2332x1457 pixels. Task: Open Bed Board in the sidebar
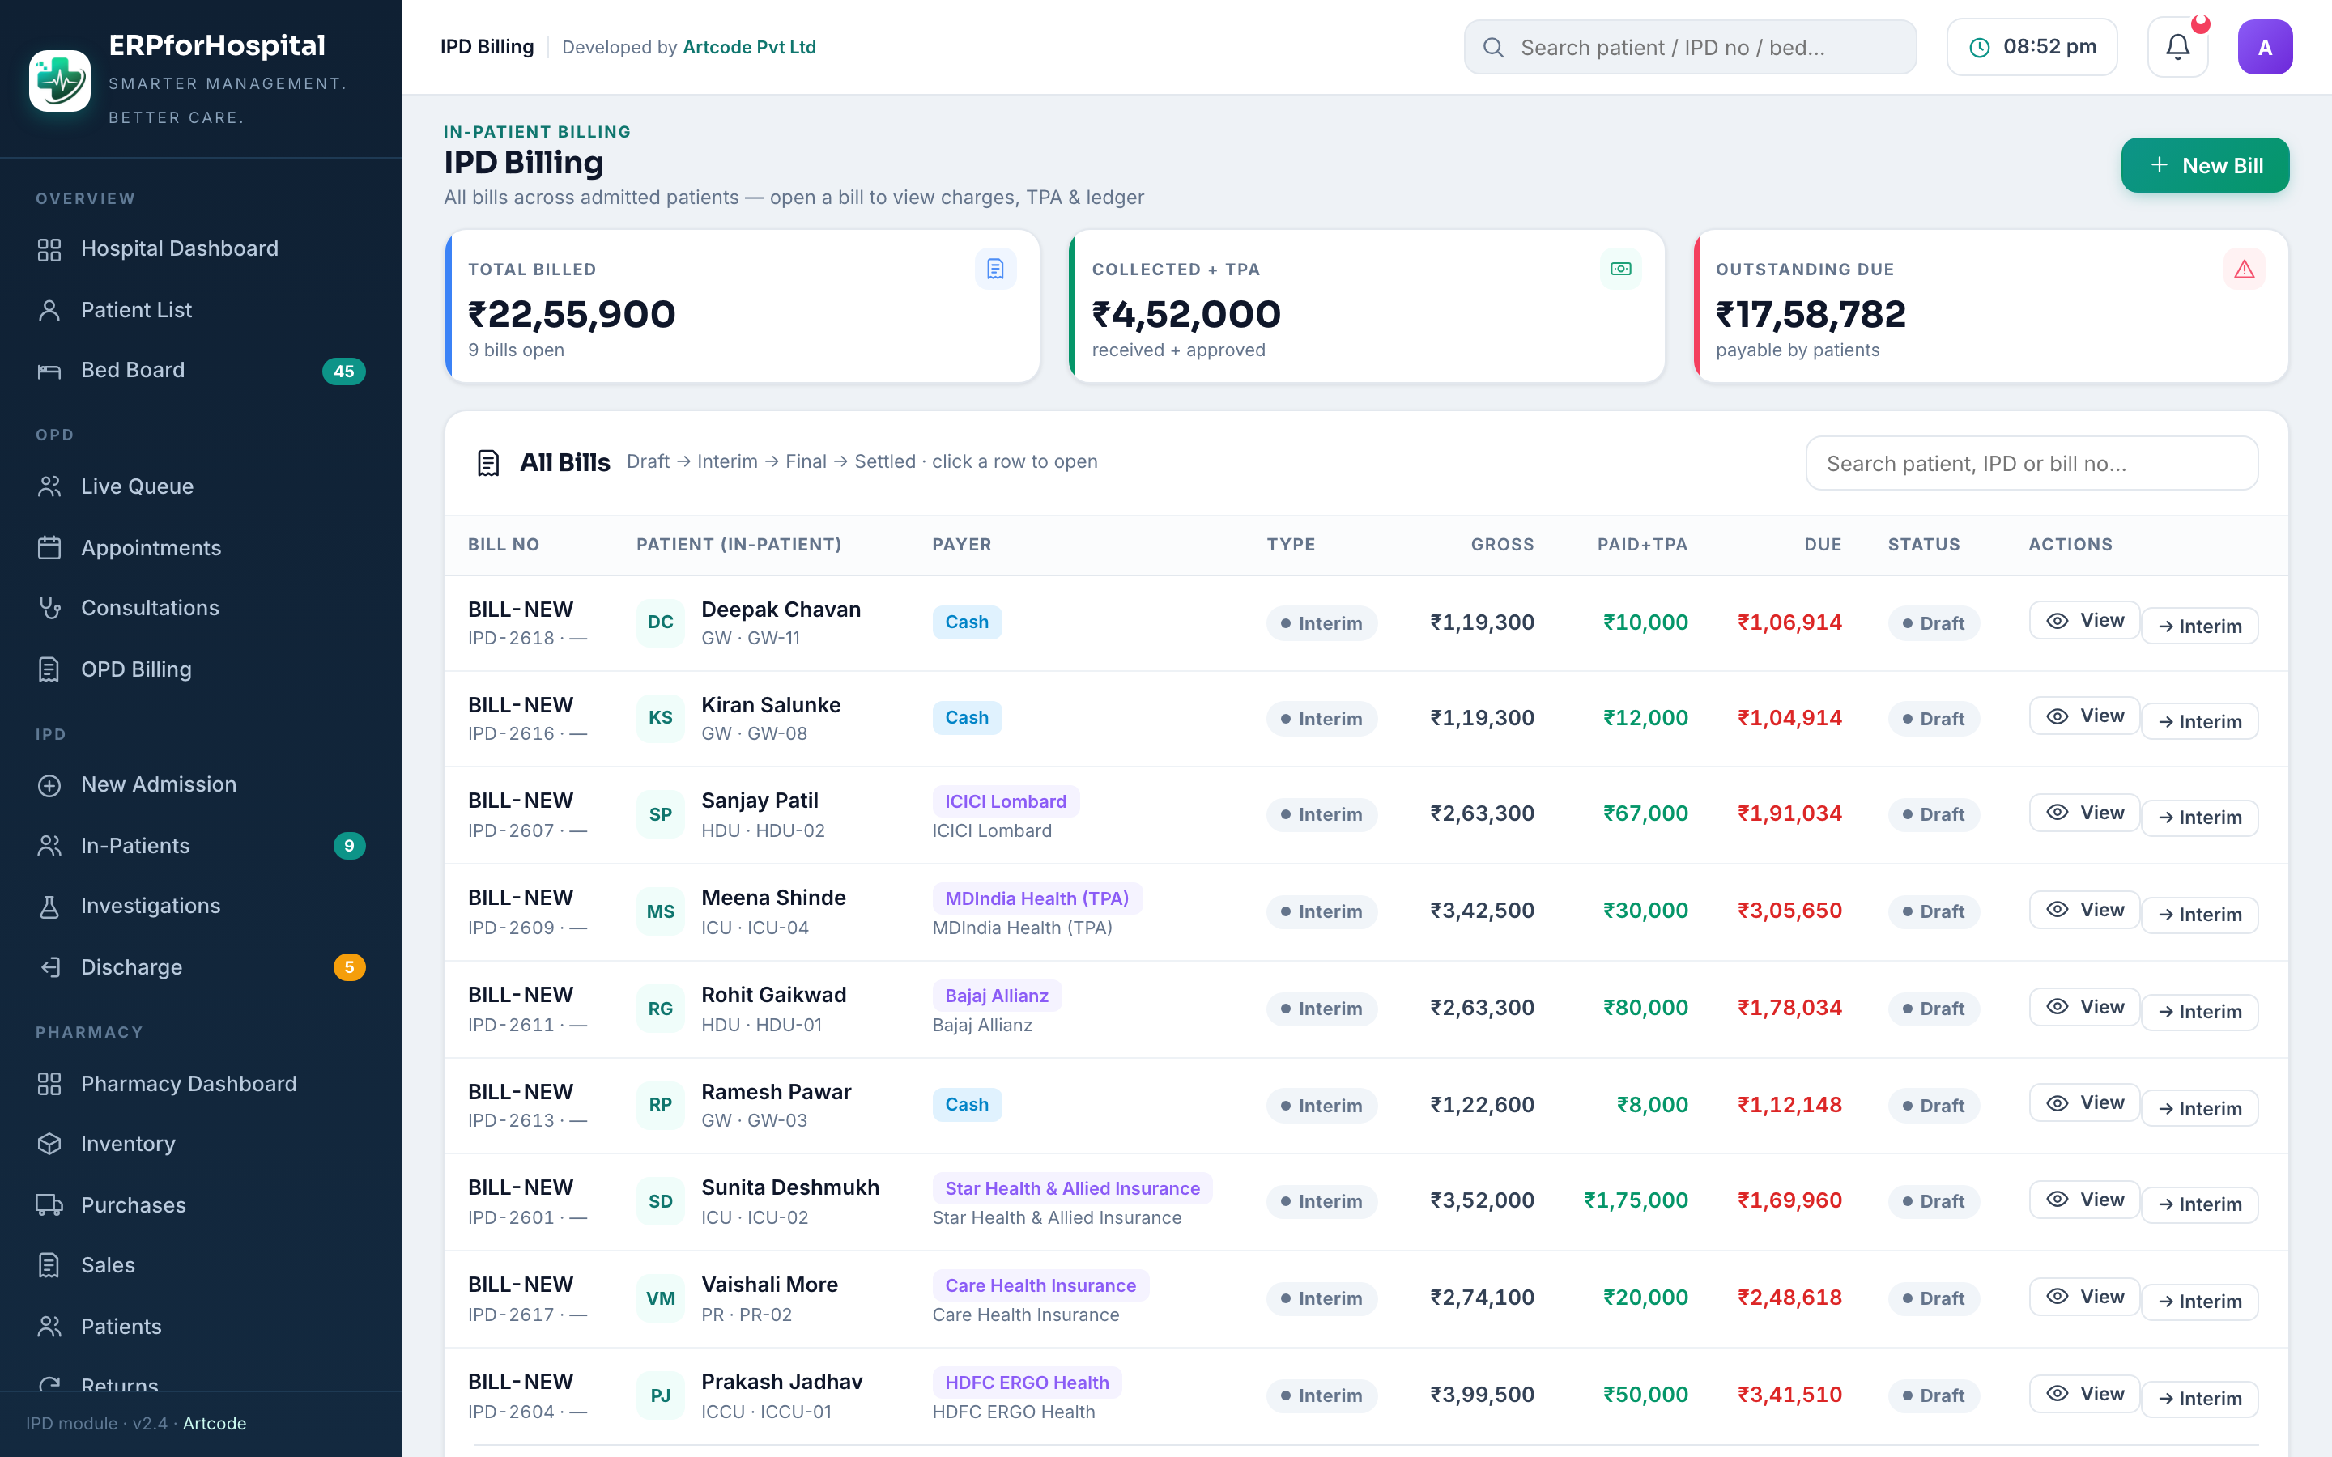(201, 370)
